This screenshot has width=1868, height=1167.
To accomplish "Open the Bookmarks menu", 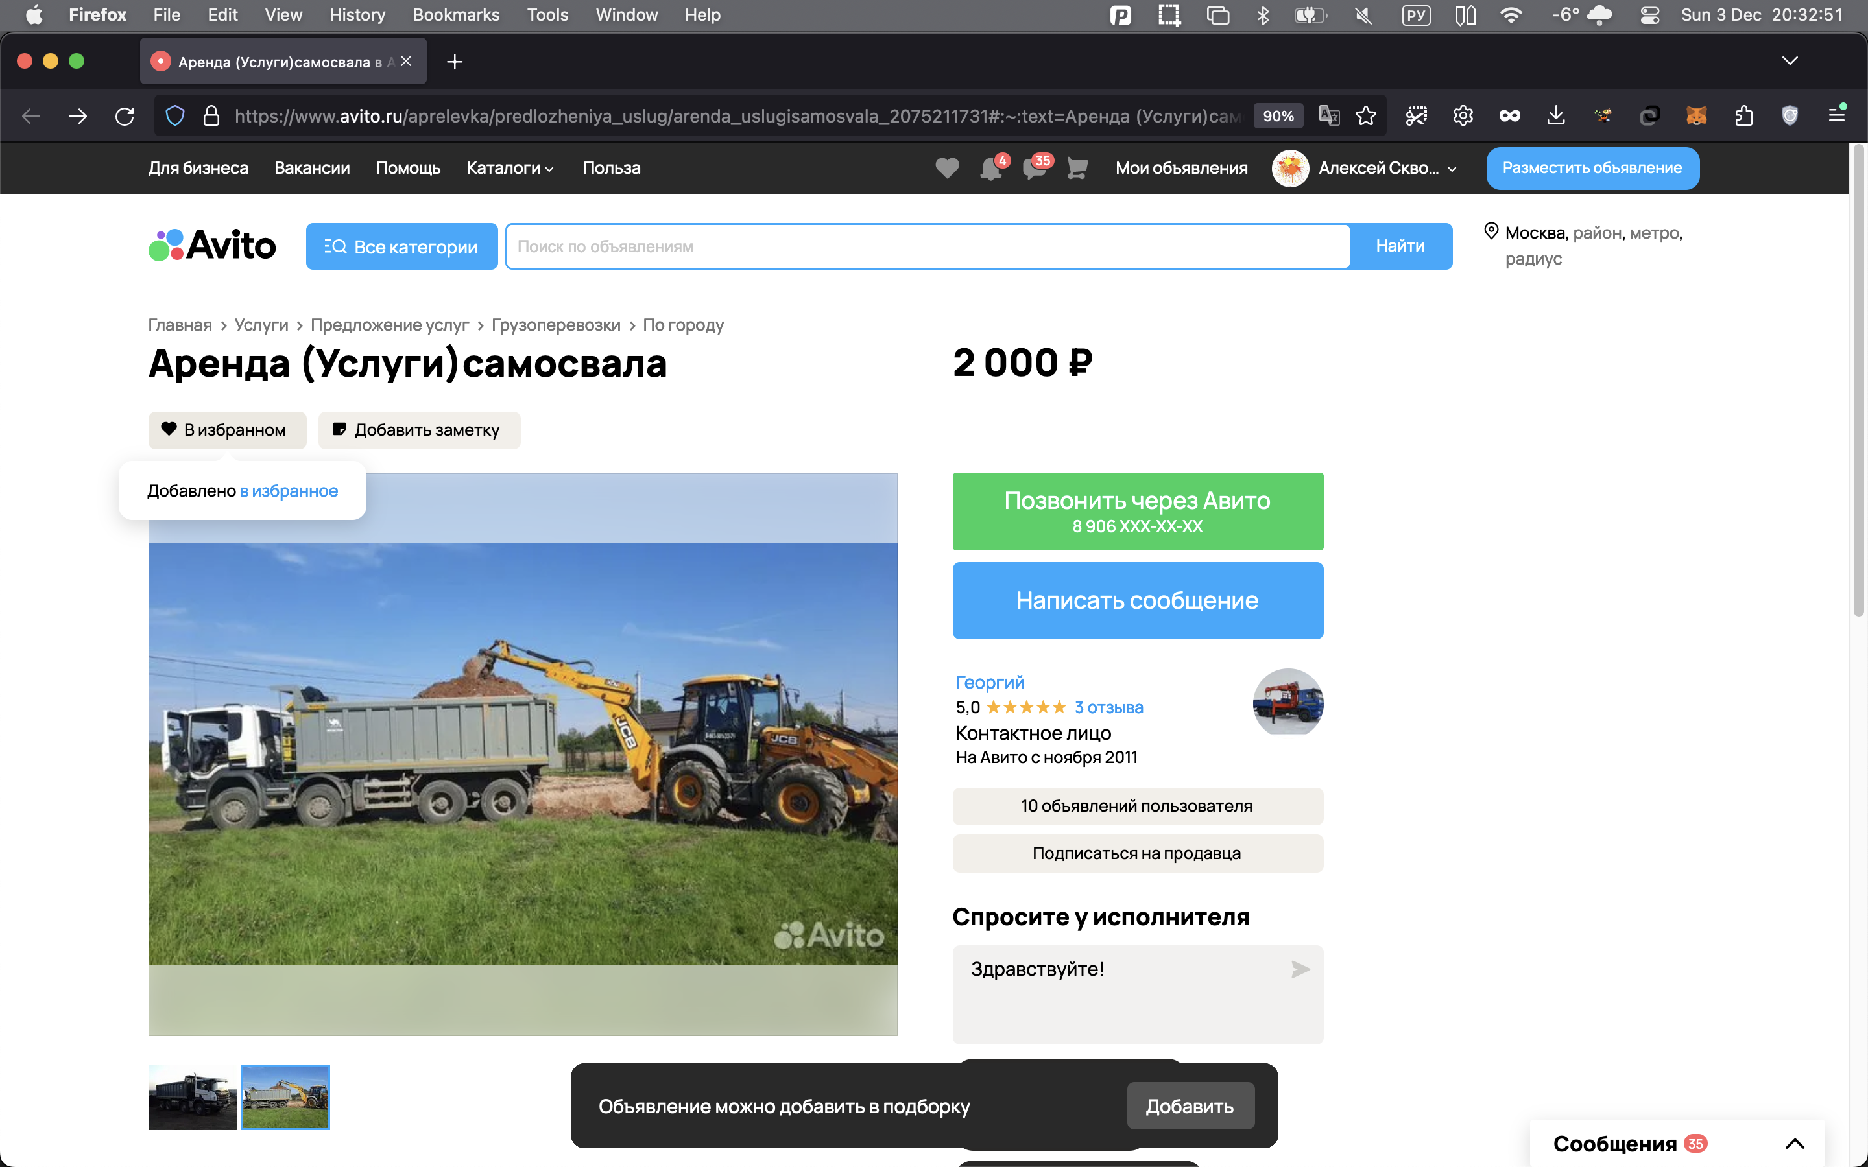I will coord(455,15).
